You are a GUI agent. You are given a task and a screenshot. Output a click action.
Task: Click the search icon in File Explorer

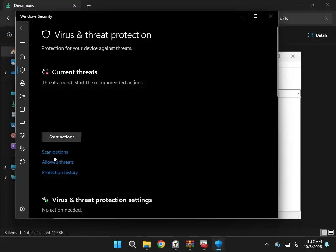(326, 18)
